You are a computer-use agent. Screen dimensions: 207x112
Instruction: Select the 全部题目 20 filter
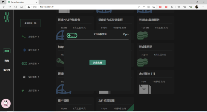31,23
